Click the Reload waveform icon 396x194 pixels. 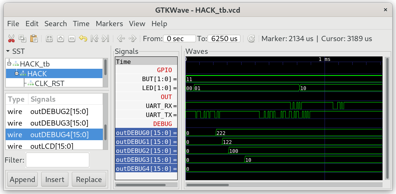pyautogui.click(x=251, y=39)
